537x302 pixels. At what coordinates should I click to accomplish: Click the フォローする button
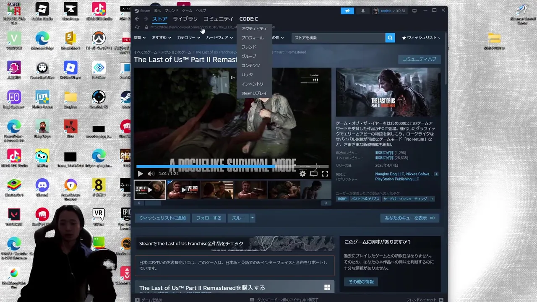point(209,218)
